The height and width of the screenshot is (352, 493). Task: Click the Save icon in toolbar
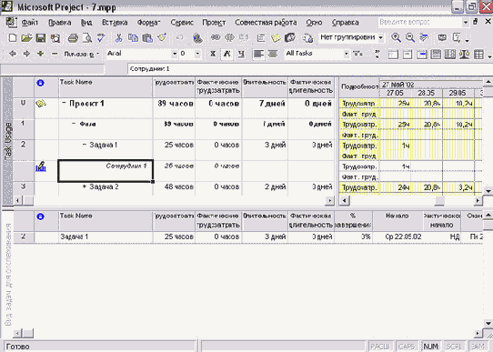tap(41, 38)
